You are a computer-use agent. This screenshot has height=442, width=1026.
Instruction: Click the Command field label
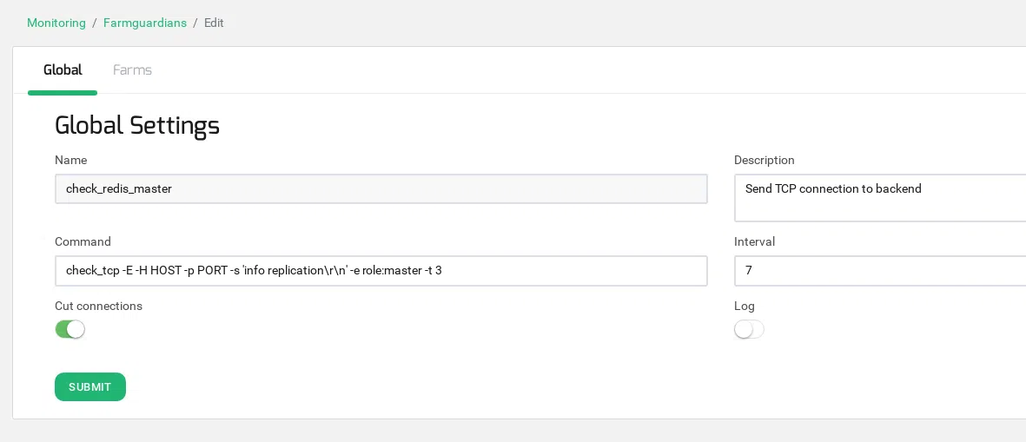click(x=83, y=241)
